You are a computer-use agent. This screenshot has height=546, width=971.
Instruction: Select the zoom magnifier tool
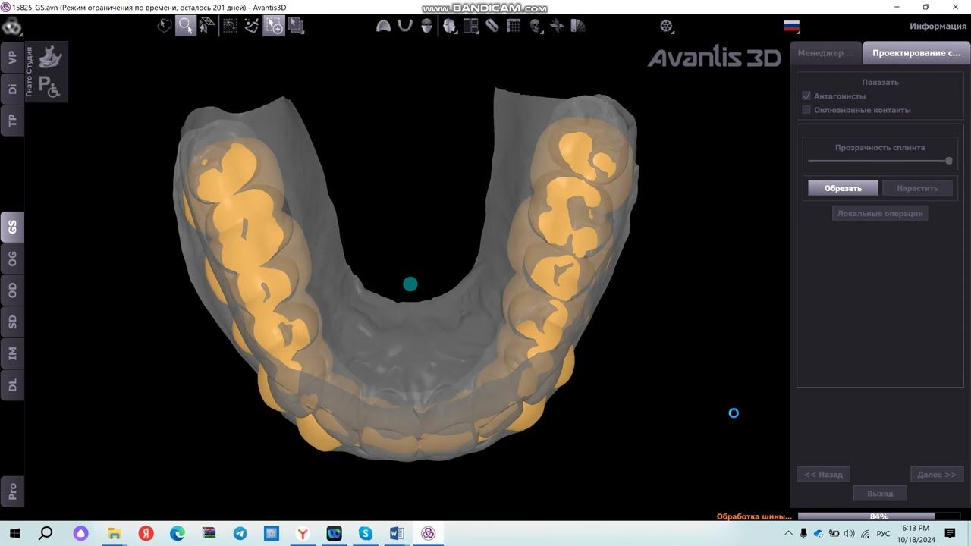(x=185, y=26)
